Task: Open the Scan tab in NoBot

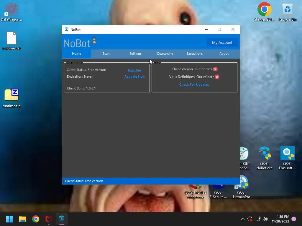Action: [106, 54]
